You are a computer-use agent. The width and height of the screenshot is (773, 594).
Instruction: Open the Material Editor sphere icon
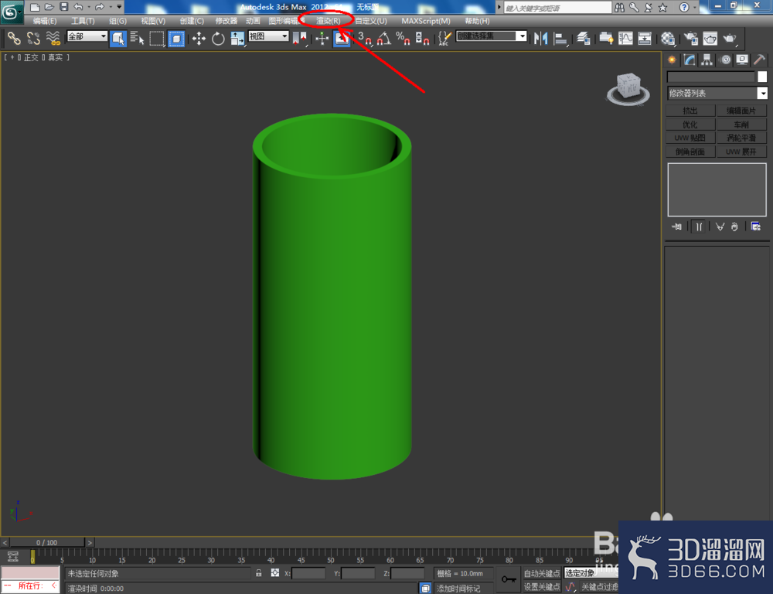pos(668,39)
